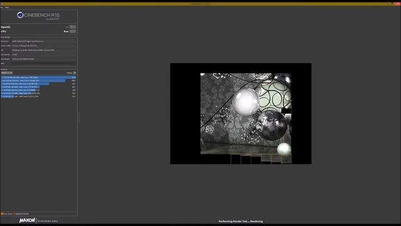Toggle the Details button in Ranking
401x226 pixels.
(x=75, y=73)
